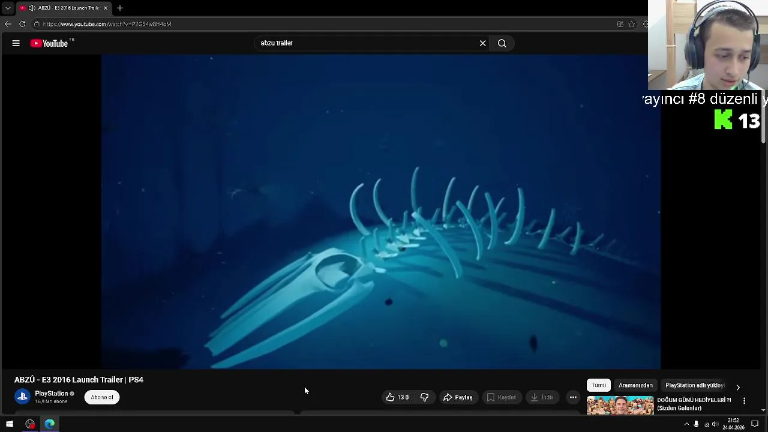Select the Aramanızdan filter chip

[x=635, y=385]
